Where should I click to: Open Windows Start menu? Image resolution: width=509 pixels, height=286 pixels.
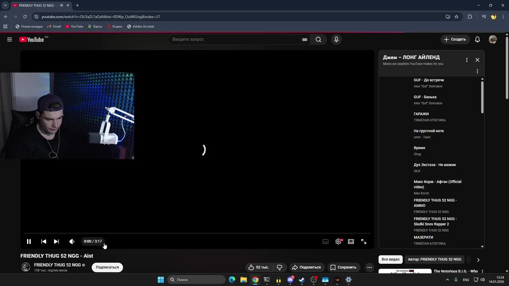coord(161,280)
